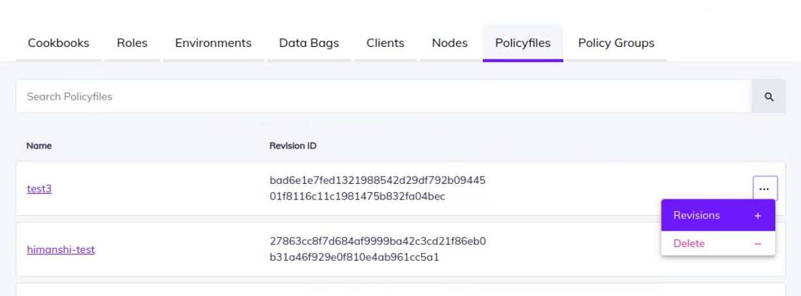801x296 pixels.
Task: Open the Roles tab
Action: (x=132, y=43)
